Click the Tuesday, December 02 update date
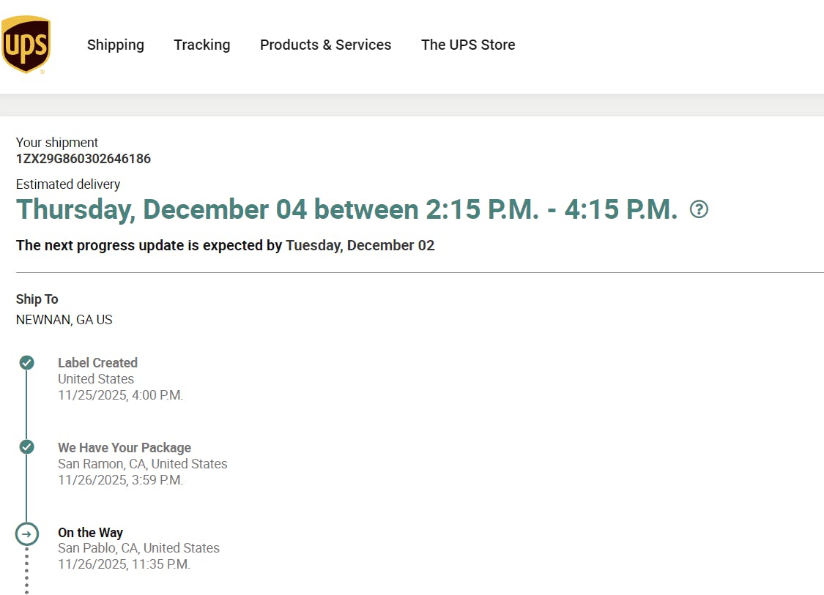Image resolution: width=824 pixels, height=595 pixels. (x=360, y=245)
